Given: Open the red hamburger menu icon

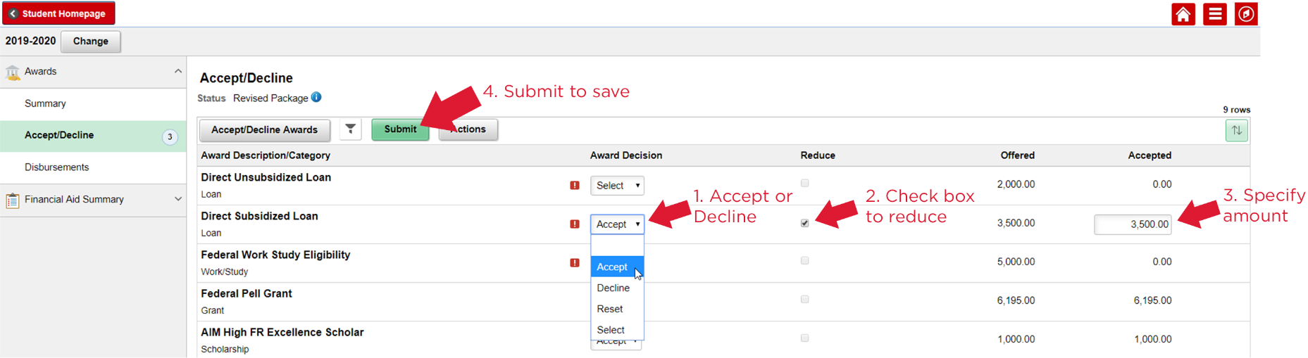Looking at the screenshot, I should 1214,14.
